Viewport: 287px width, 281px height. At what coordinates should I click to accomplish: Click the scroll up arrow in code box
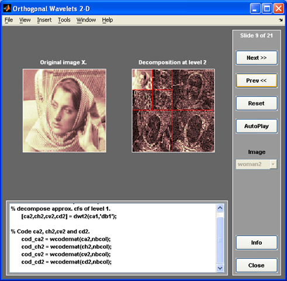click(220, 208)
